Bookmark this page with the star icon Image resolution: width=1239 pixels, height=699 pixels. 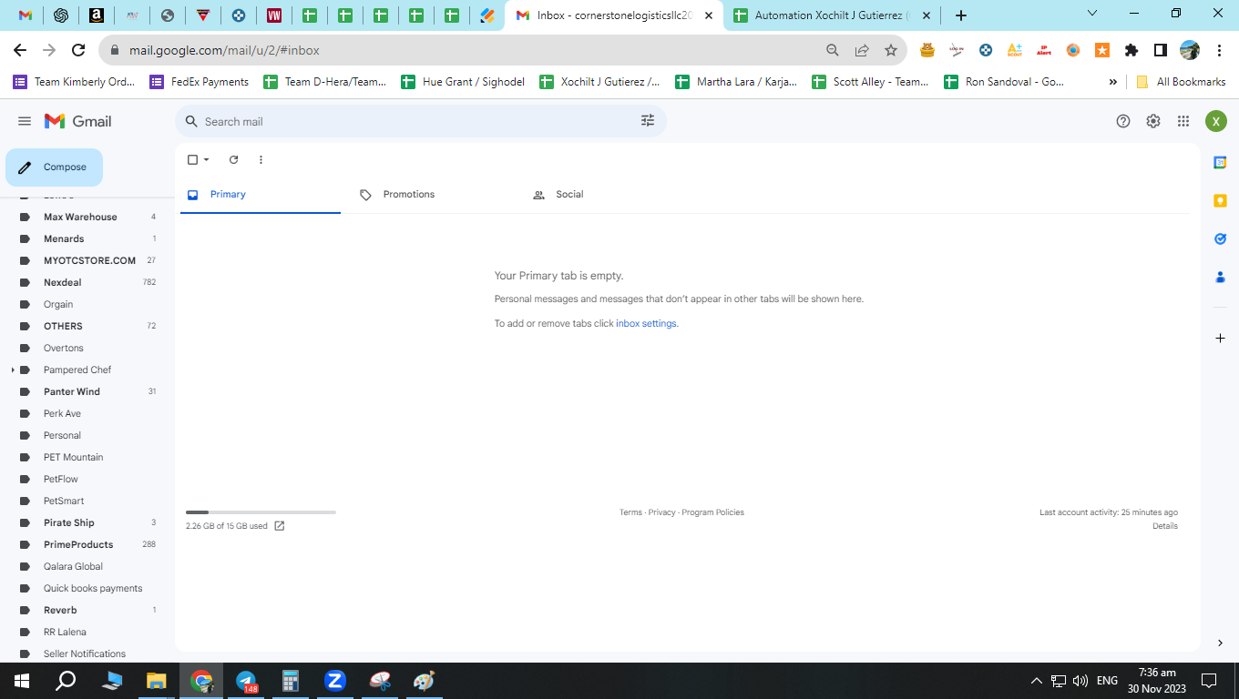[x=891, y=51]
